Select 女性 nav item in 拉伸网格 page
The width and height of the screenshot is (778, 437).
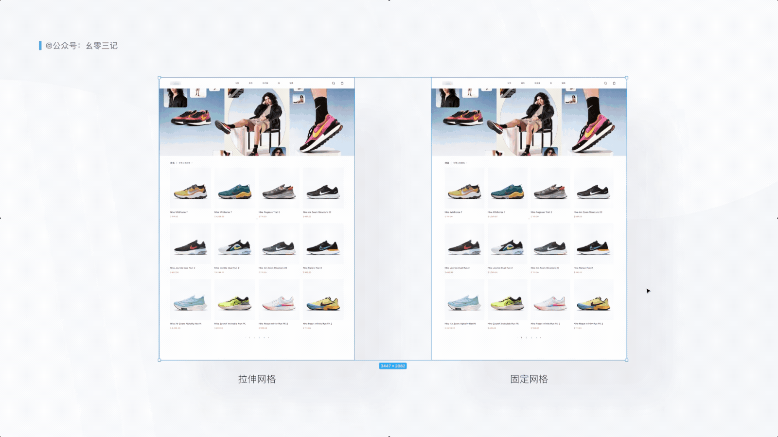(237, 83)
